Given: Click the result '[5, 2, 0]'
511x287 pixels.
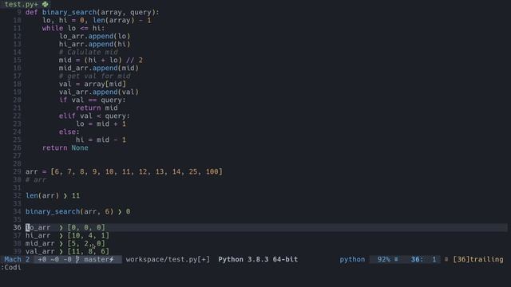Looking at the screenshot, I should pyautogui.click(x=86, y=243).
